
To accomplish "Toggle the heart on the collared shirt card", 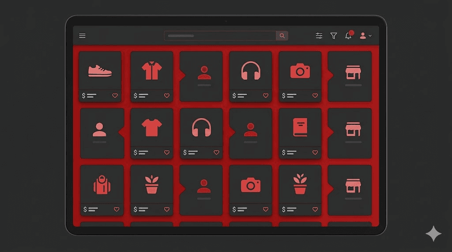I will click(x=167, y=96).
